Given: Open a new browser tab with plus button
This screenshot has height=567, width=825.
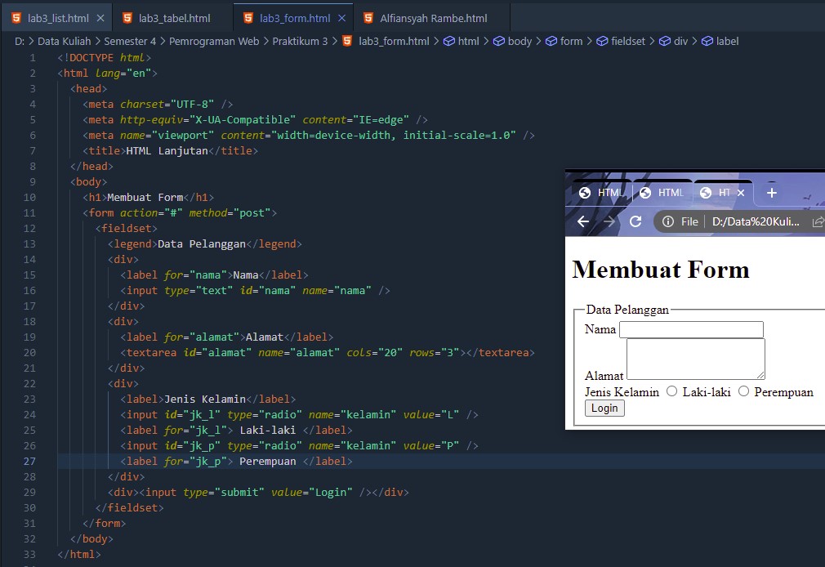Looking at the screenshot, I should pyautogui.click(x=771, y=193).
